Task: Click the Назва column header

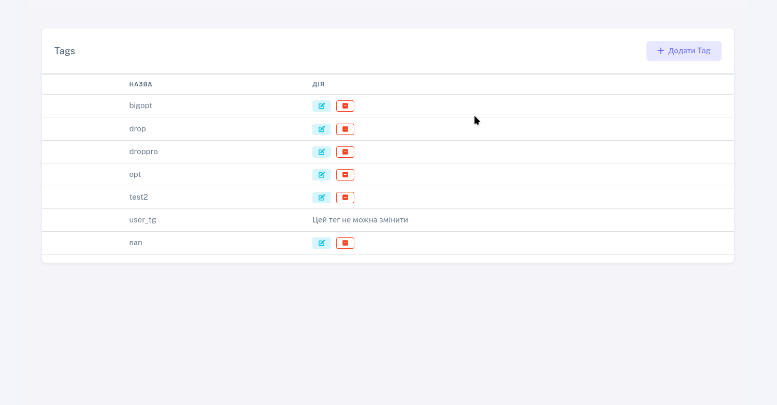Action: tap(140, 84)
